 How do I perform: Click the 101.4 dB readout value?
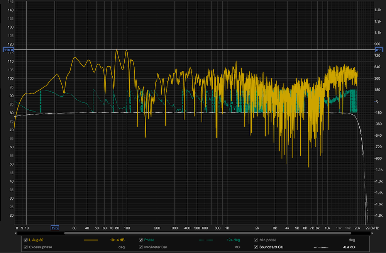[117, 240]
